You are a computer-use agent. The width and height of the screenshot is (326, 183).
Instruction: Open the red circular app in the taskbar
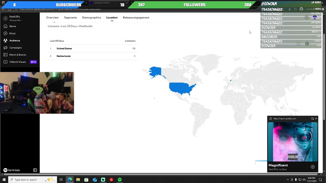point(111,180)
